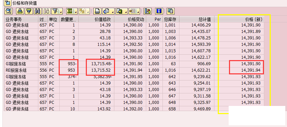Show the blue Information icon
This screenshot has height=127, width=287.
click(x=159, y=11)
